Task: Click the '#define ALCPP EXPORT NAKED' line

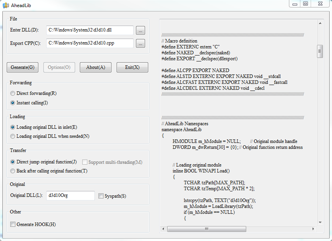Action: (x=195, y=70)
